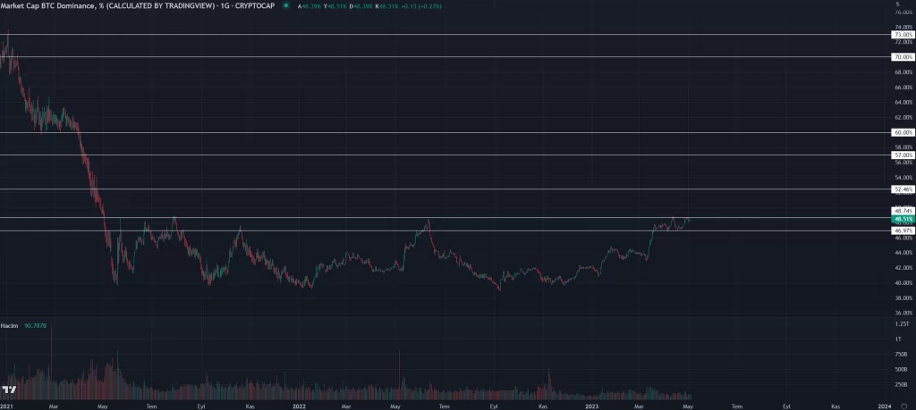This screenshot has width=916, height=410.
Task: Click the TradingView logo in bottom-left corner
Action: tap(9, 389)
